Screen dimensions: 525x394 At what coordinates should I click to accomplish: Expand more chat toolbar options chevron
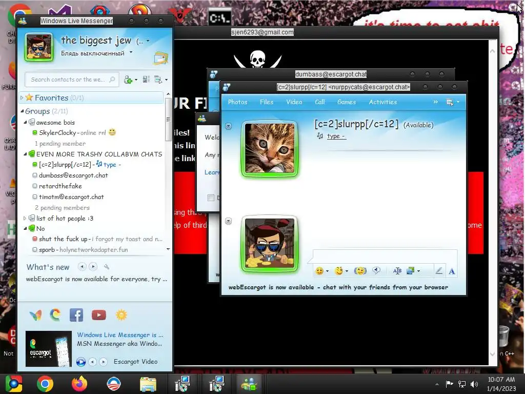[436, 102]
